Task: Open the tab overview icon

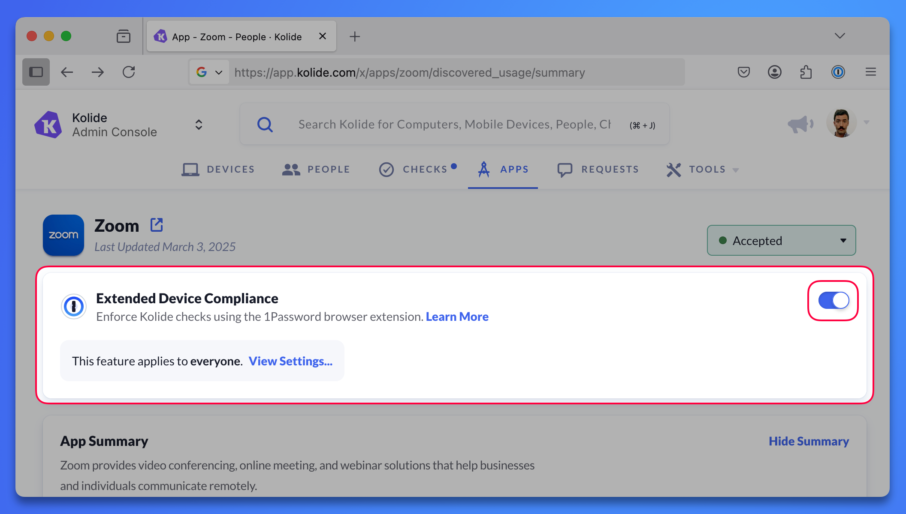Action: (x=124, y=36)
